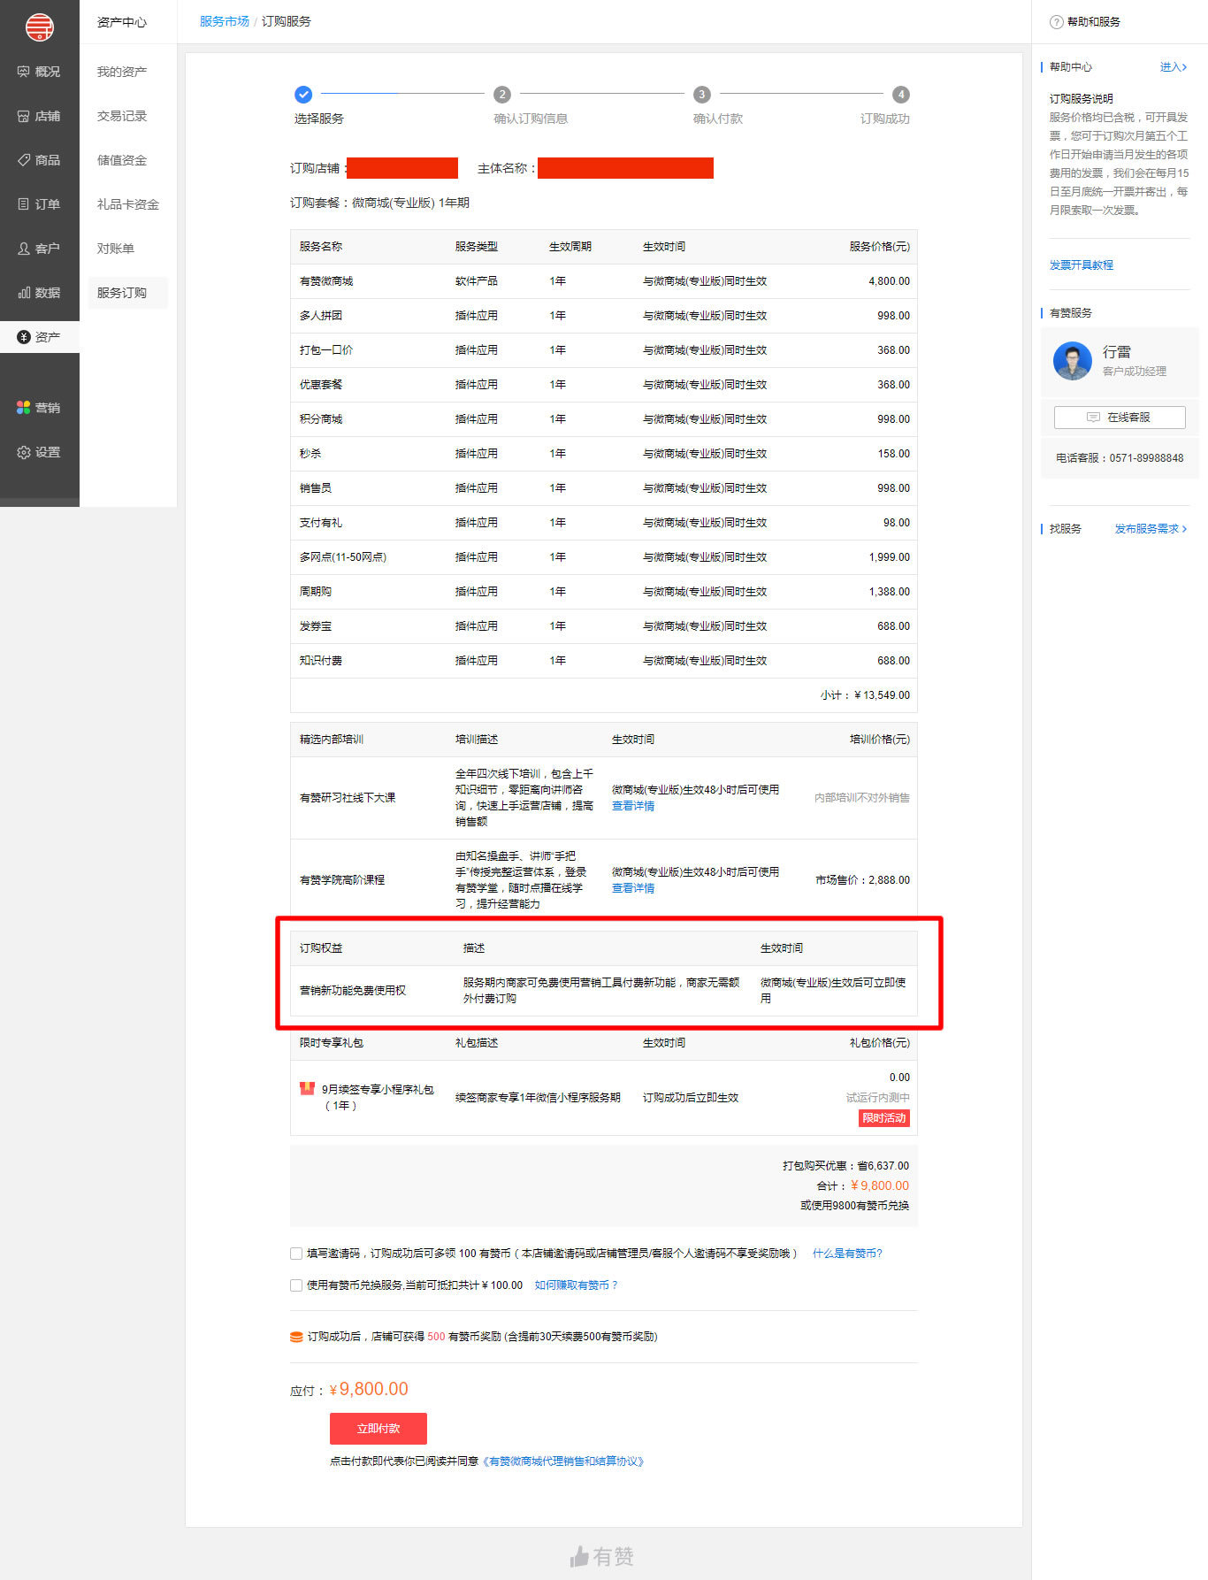Go to 商品 products section
This screenshot has height=1580, width=1208.
pos(39,160)
